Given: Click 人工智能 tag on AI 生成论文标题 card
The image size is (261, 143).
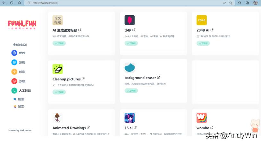Looking at the screenshot, I should point(59,43).
